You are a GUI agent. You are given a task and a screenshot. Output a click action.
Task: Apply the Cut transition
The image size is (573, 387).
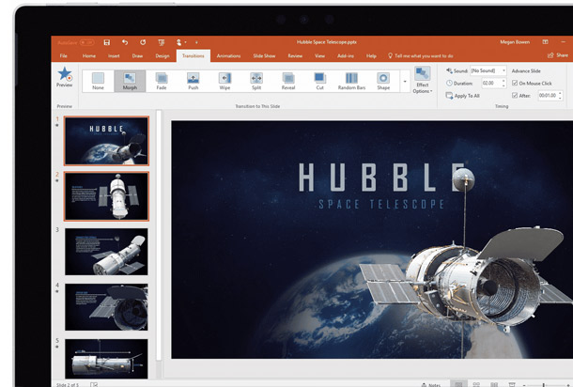pos(319,81)
